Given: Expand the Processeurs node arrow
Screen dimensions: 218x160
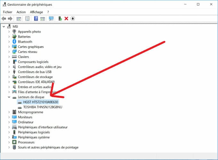Looking at the screenshot, I should tap(9, 142).
